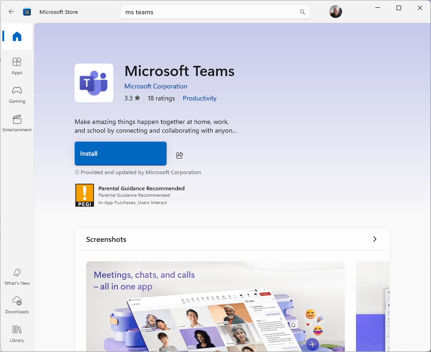The height and width of the screenshot is (352, 431).
Task: Open the Microsoft Corporation publisher link
Action: click(x=156, y=86)
